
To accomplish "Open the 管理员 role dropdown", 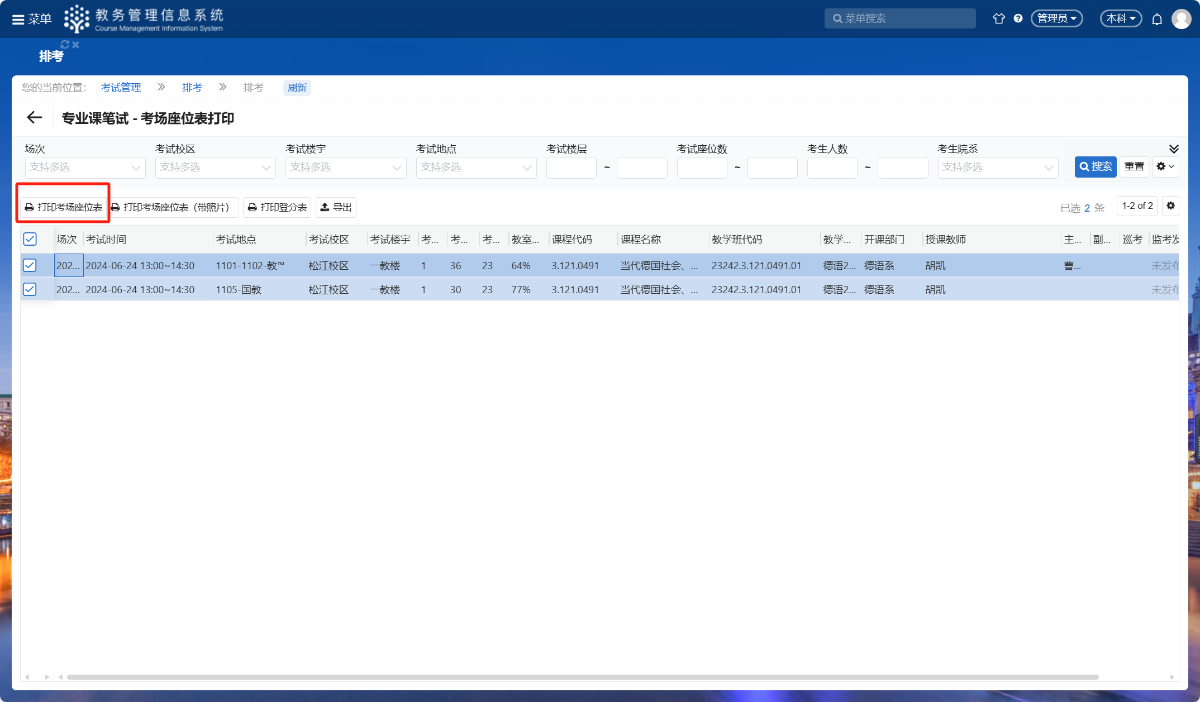I will (x=1056, y=18).
